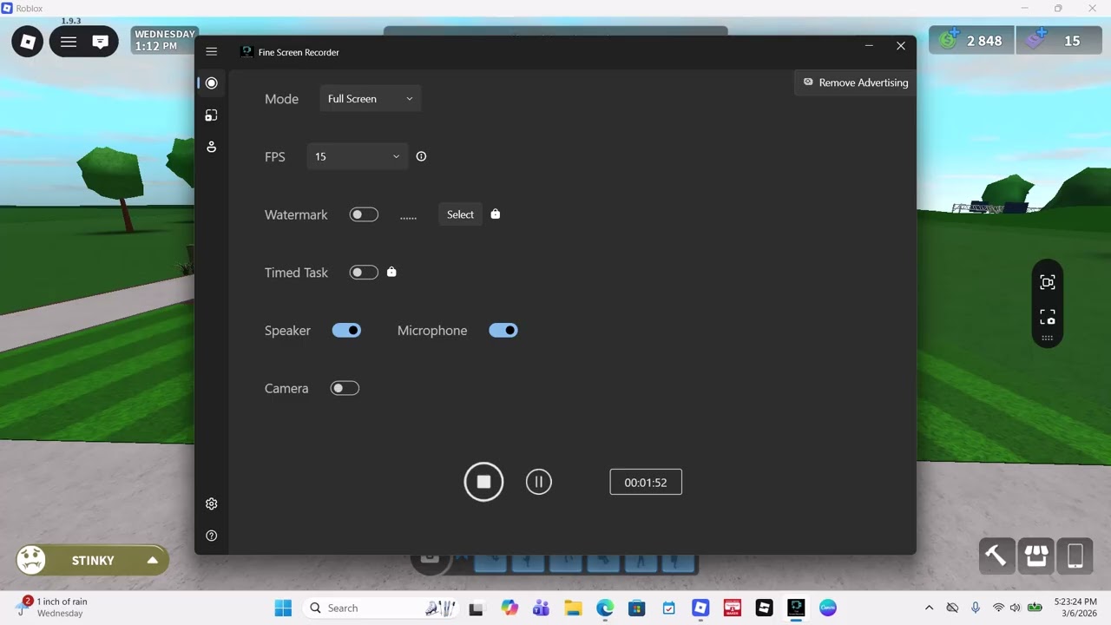The image size is (1111, 625).
Task: Stop the recording
Action: [483, 482]
